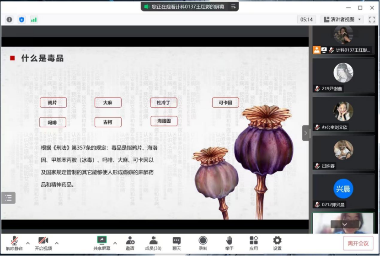Raise hand using 举手

[229, 243]
